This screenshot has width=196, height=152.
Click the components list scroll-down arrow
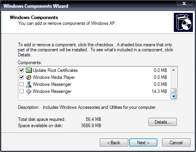click(x=173, y=96)
